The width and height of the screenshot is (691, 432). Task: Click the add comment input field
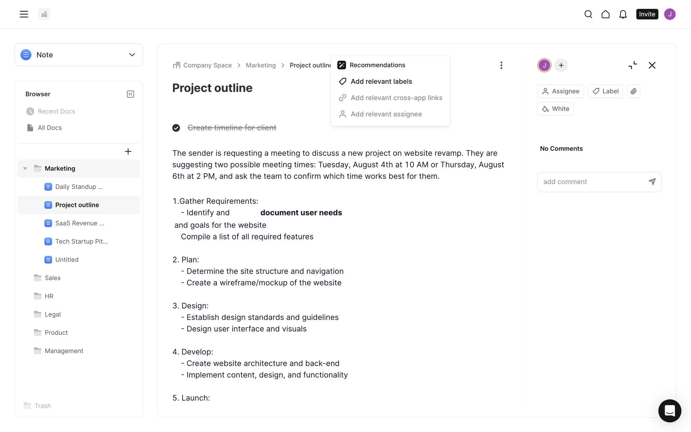click(x=592, y=182)
